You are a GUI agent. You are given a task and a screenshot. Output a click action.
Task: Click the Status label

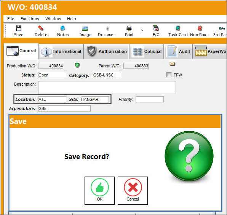(28, 75)
